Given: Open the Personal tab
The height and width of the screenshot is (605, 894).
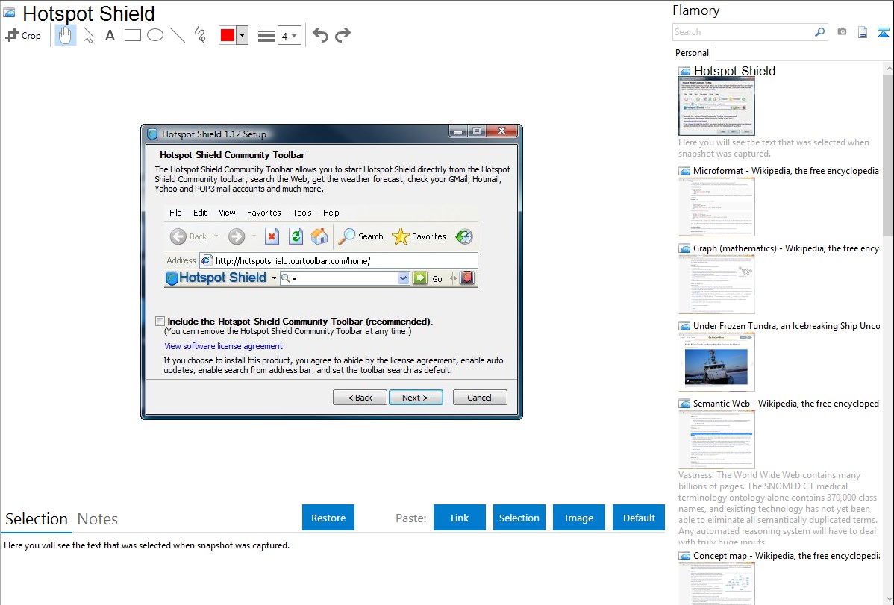Looking at the screenshot, I should [693, 53].
